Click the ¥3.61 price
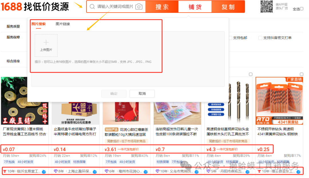The image size is (309, 178). tap(110, 149)
